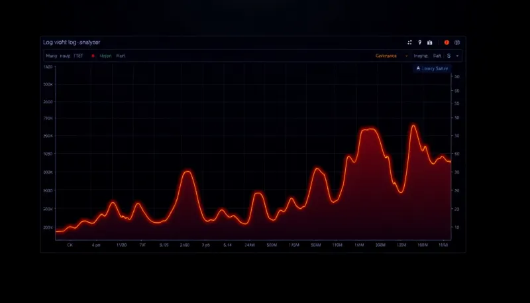Click the "5.14" x-axis label
Image resolution: width=530 pixels, height=303 pixels.
[x=227, y=245]
